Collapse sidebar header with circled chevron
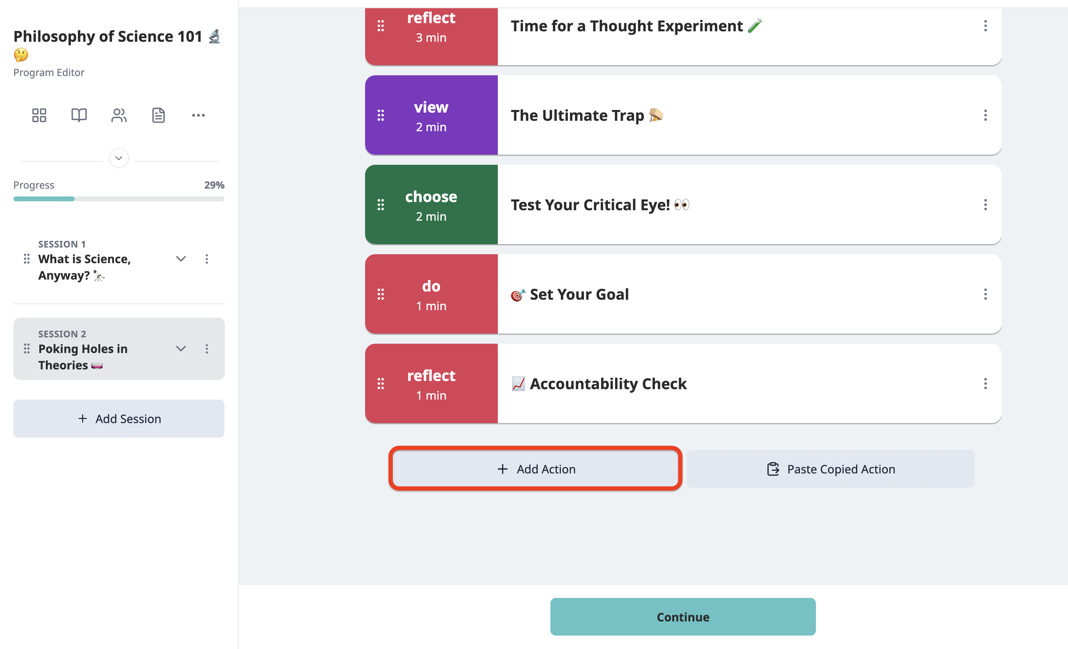Screen dimensions: 1068x649 tap(119, 158)
